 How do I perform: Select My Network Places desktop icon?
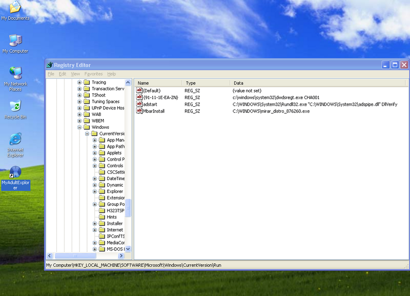pos(15,79)
